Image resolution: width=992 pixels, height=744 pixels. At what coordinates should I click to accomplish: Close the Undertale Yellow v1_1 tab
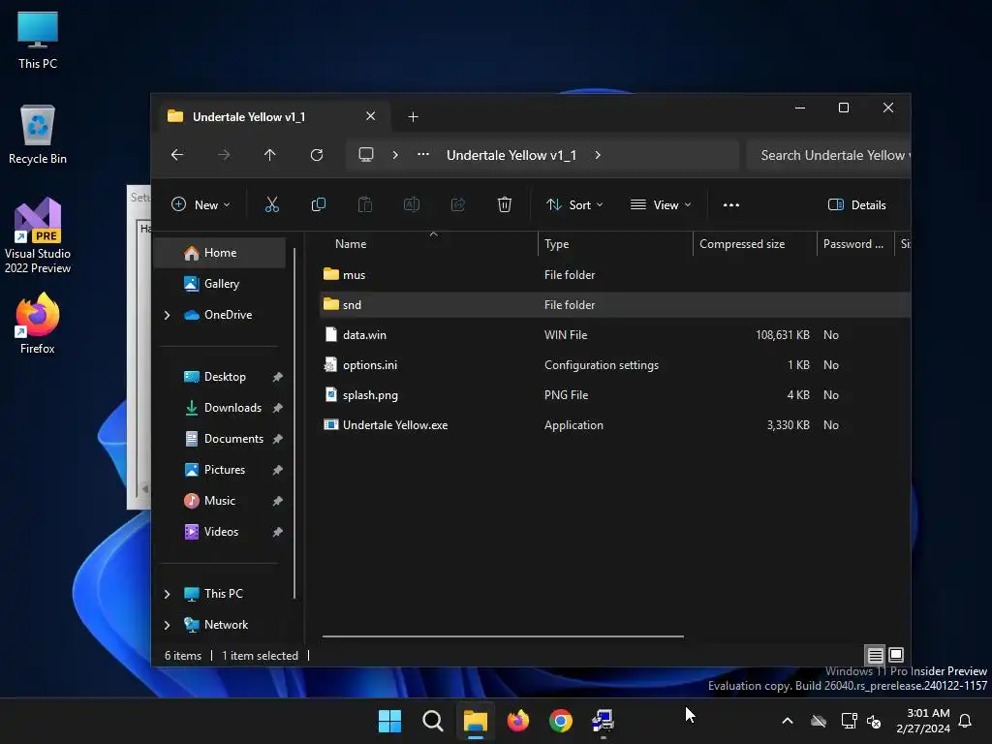click(371, 116)
